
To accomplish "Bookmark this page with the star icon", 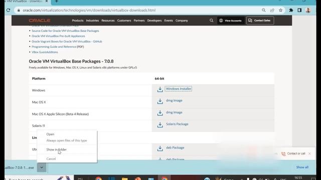I will tap(281, 10).
